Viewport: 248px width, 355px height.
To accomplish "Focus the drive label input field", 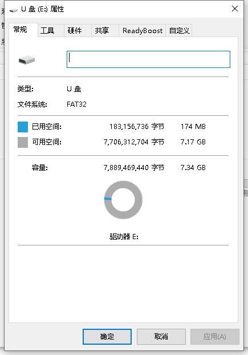I will pos(148,59).
